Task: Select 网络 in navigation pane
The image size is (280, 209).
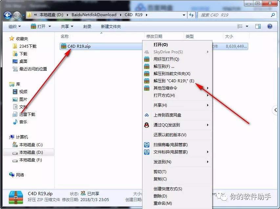Action: (16, 175)
